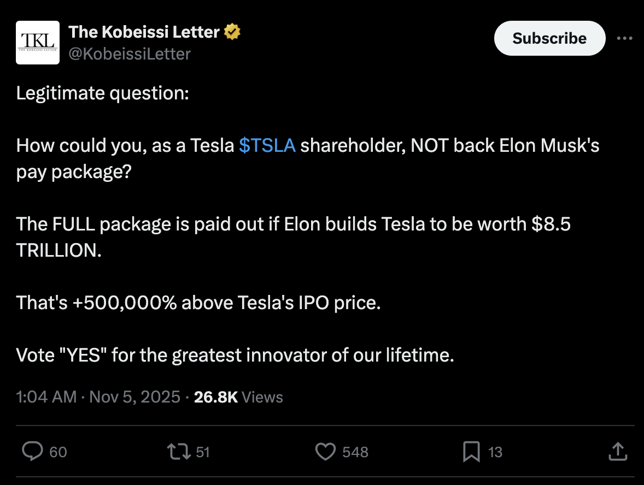Click the reply count of 60
The height and width of the screenshot is (485, 644).
click(58, 452)
